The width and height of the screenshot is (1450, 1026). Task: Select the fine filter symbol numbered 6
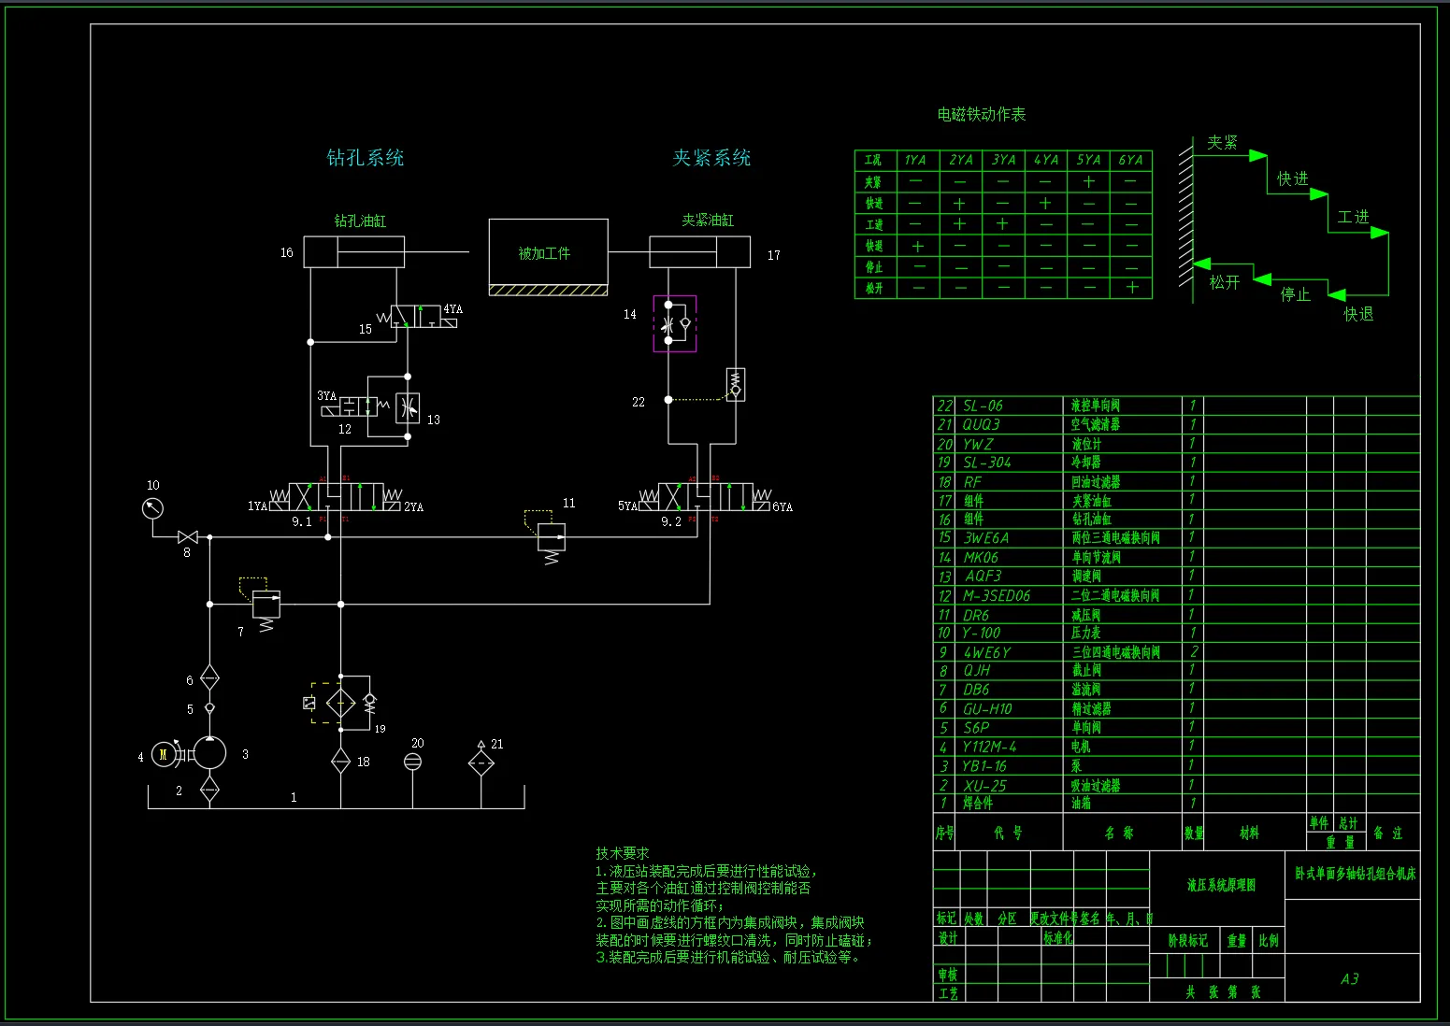(209, 678)
